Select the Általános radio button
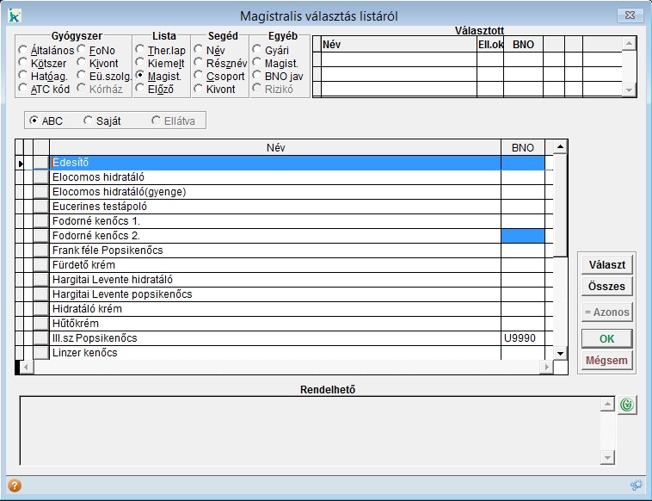The height and width of the screenshot is (501, 652). point(23,51)
